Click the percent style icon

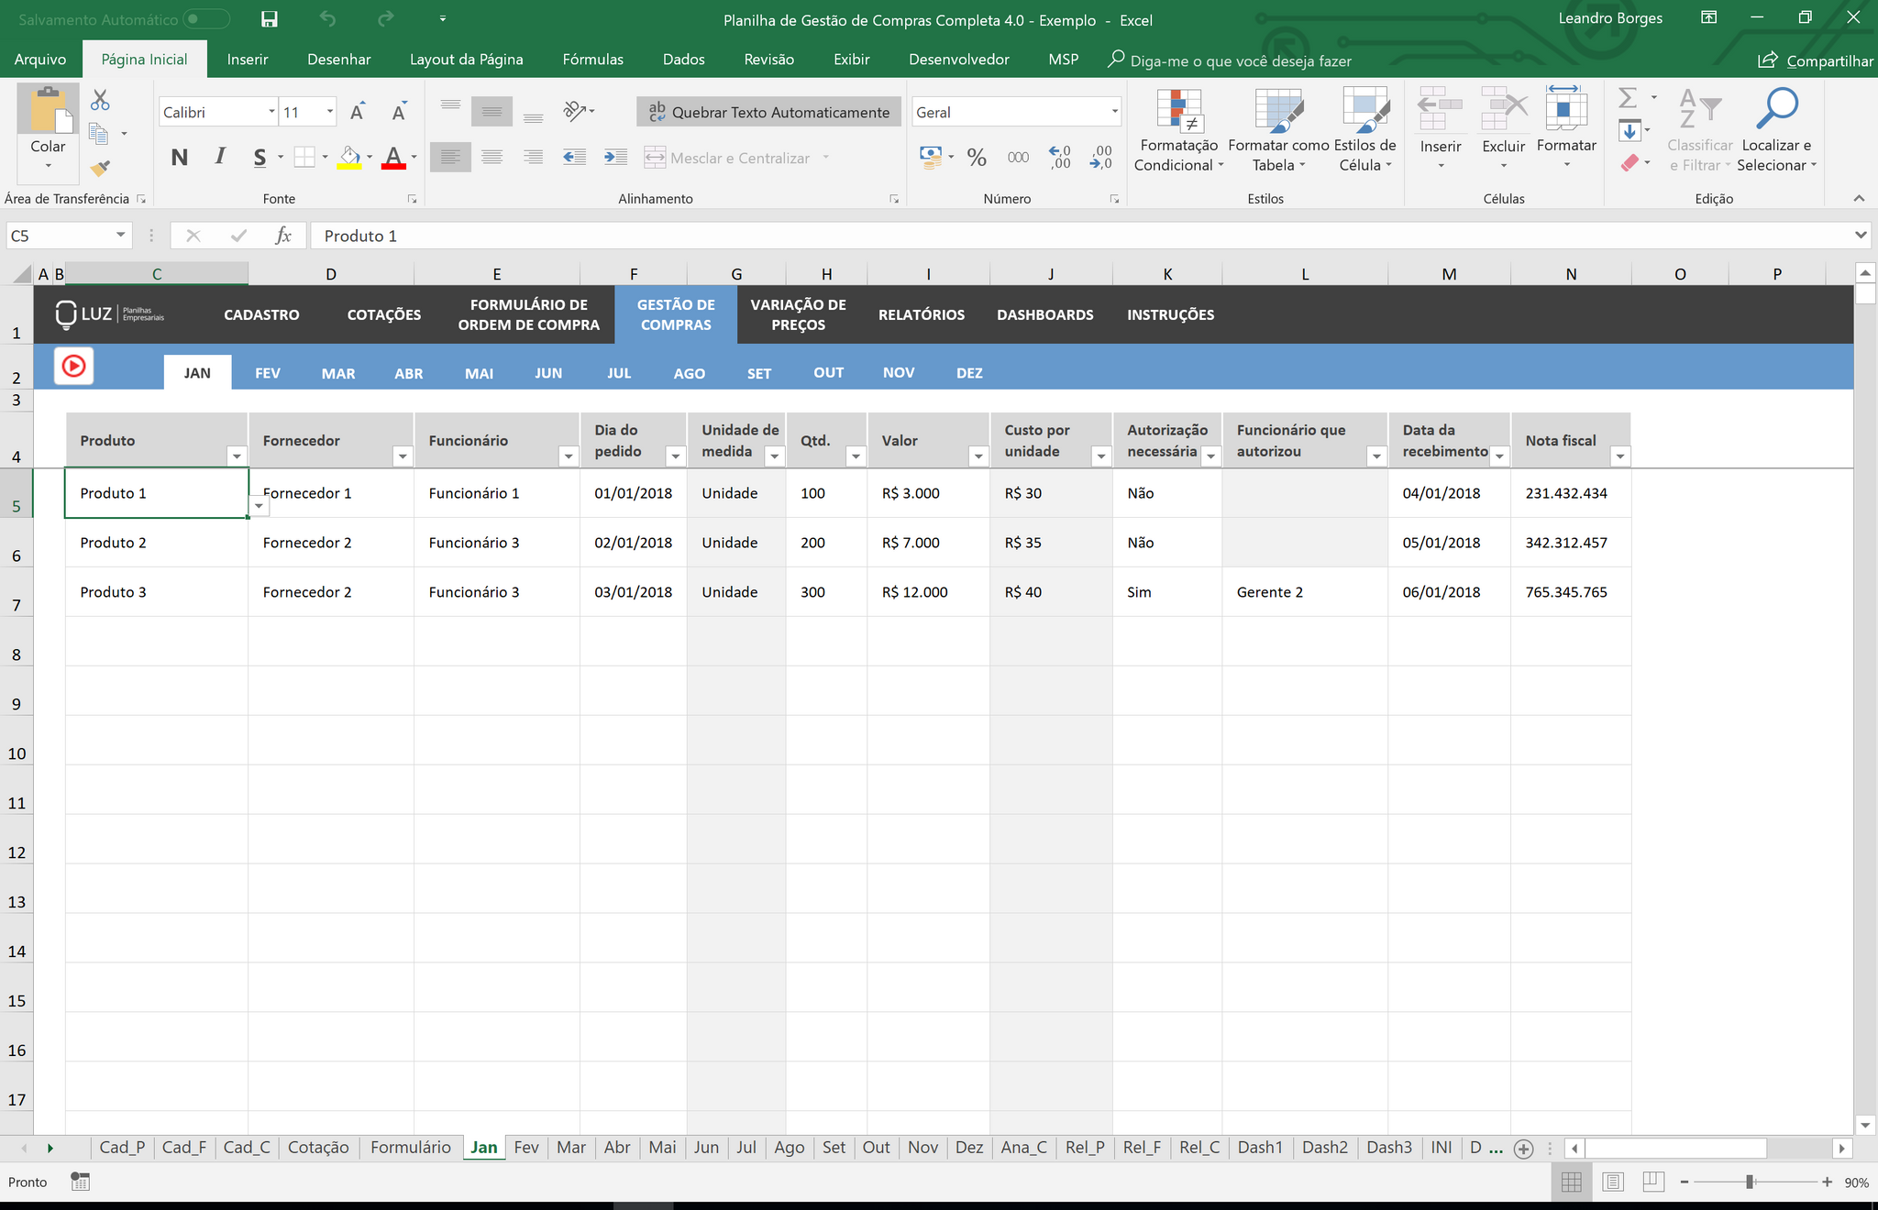tap(977, 158)
